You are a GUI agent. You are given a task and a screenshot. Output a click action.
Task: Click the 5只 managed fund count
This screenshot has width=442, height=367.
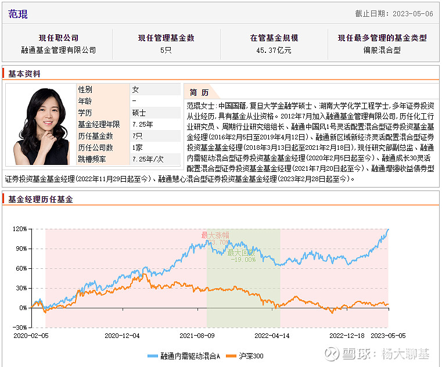(x=166, y=50)
